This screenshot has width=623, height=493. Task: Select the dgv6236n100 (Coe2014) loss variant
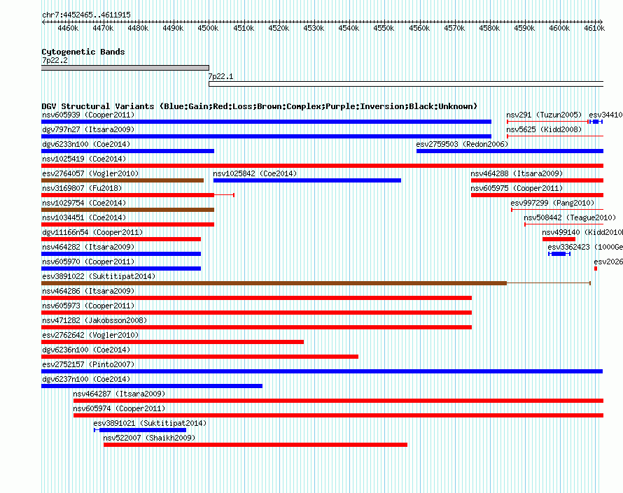point(200,357)
